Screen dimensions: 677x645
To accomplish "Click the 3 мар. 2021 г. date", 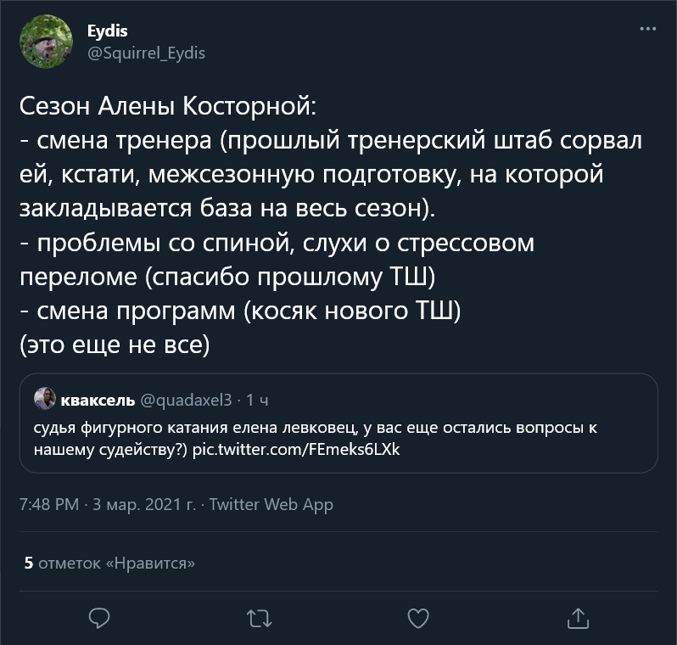I will tap(143, 504).
